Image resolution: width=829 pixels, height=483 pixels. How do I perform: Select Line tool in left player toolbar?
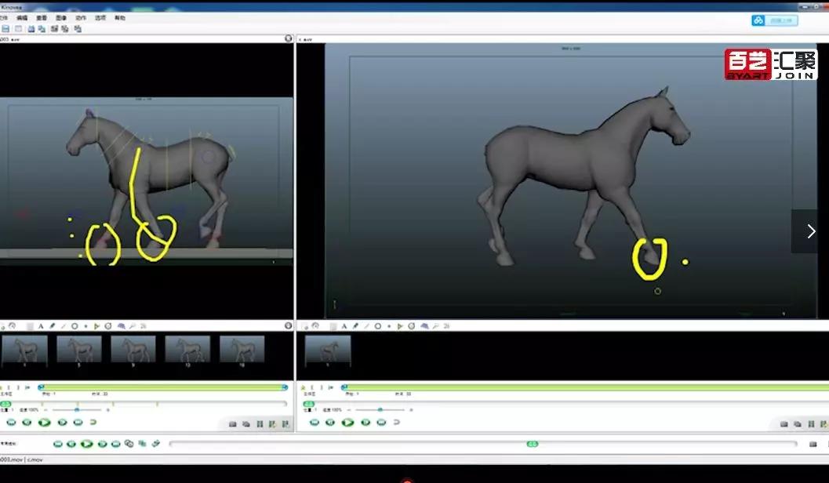coord(63,326)
